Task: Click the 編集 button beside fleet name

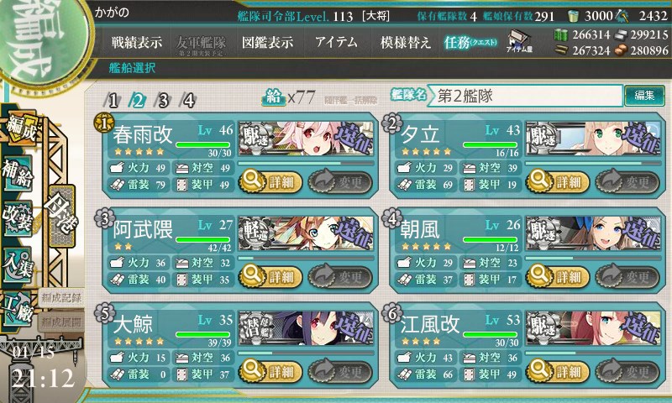Action: (644, 95)
